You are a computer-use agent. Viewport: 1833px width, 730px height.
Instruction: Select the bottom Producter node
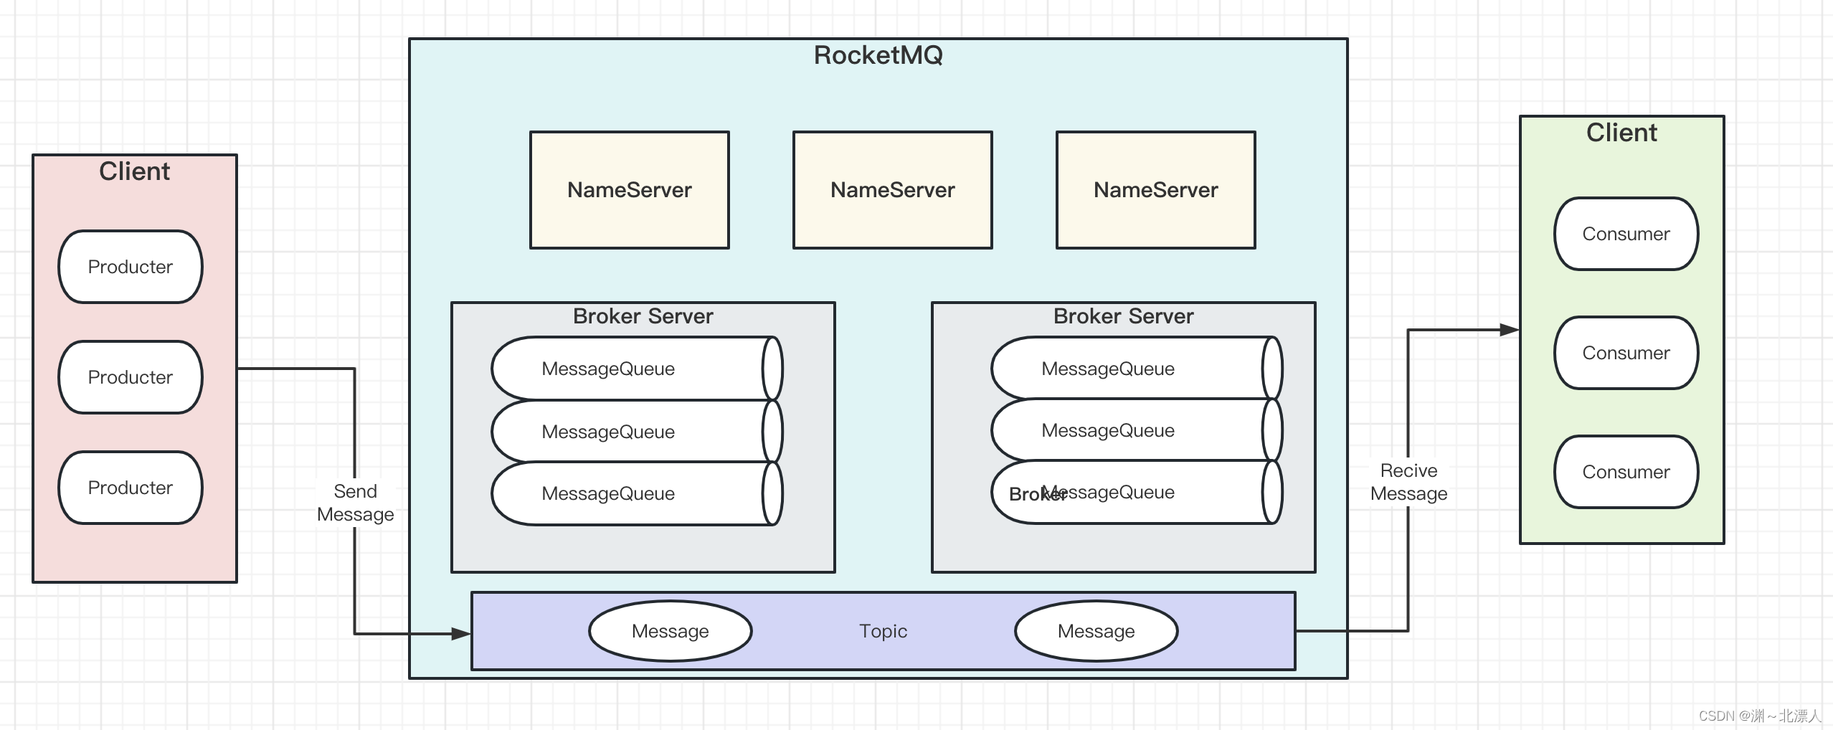(x=131, y=488)
